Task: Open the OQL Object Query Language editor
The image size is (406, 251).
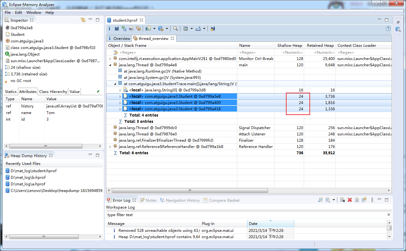Action: tap(131, 29)
